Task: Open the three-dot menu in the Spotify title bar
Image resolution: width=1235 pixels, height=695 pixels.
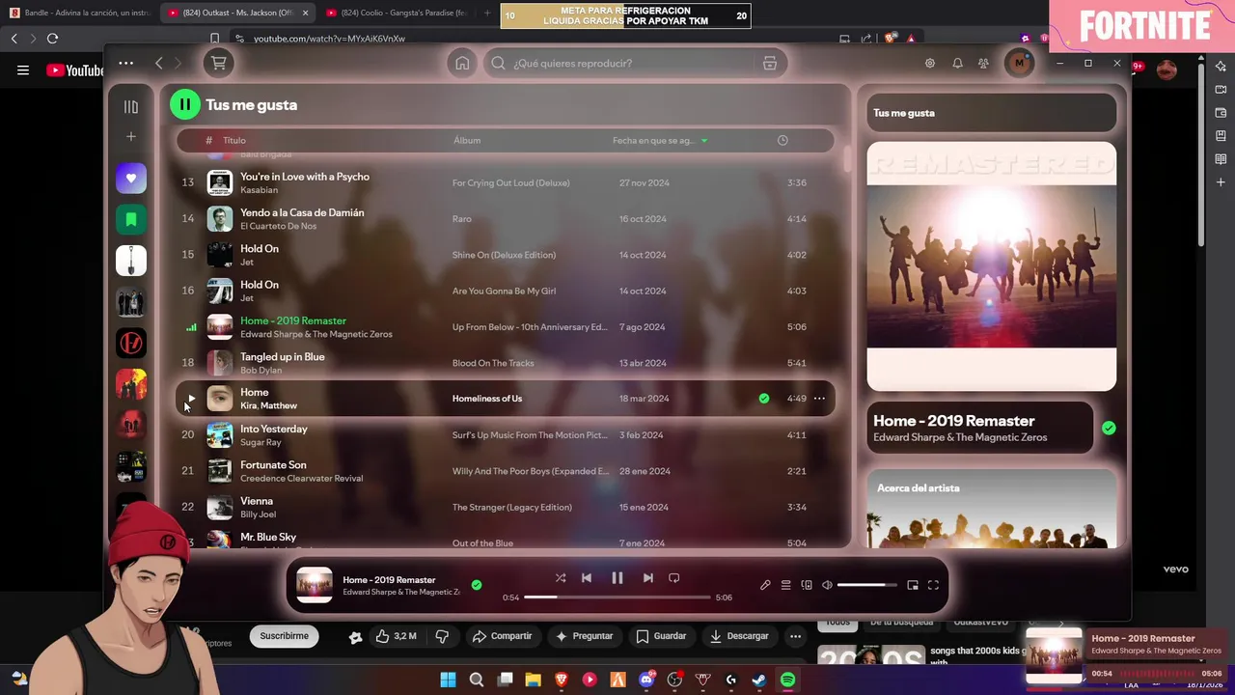Action: point(125,63)
